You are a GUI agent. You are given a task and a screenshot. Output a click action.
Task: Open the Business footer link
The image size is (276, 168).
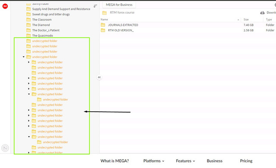coord(215,161)
